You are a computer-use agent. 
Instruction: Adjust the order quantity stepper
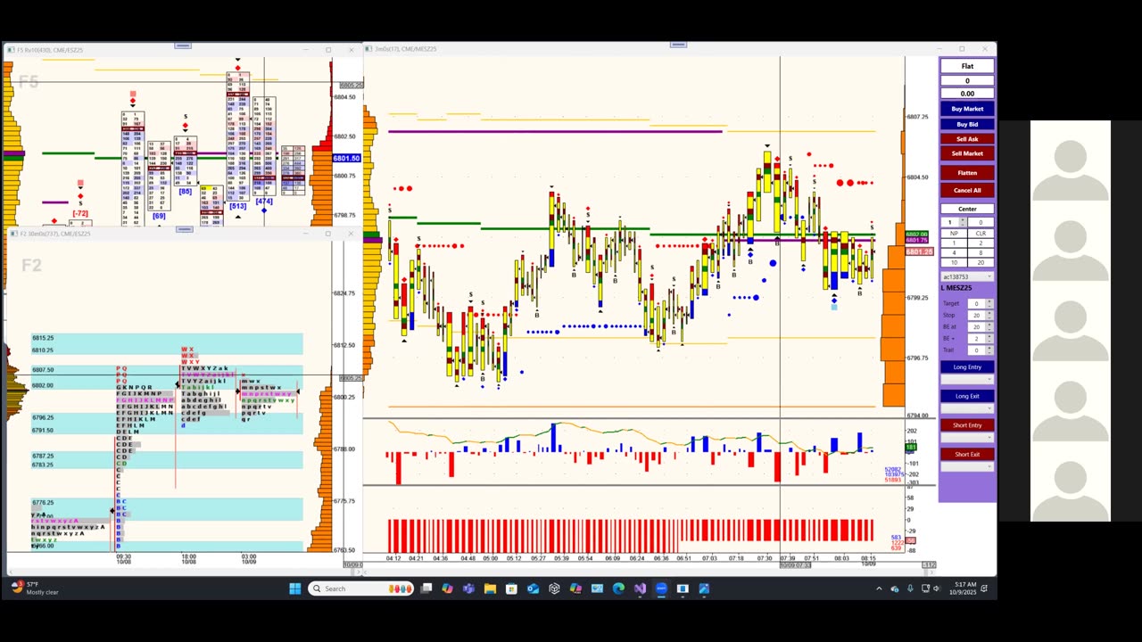(x=962, y=222)
